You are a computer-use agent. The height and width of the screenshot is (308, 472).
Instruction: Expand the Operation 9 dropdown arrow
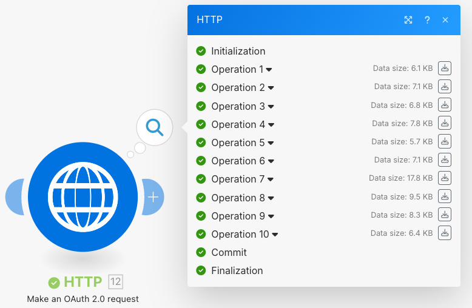[x=271, y=216]
